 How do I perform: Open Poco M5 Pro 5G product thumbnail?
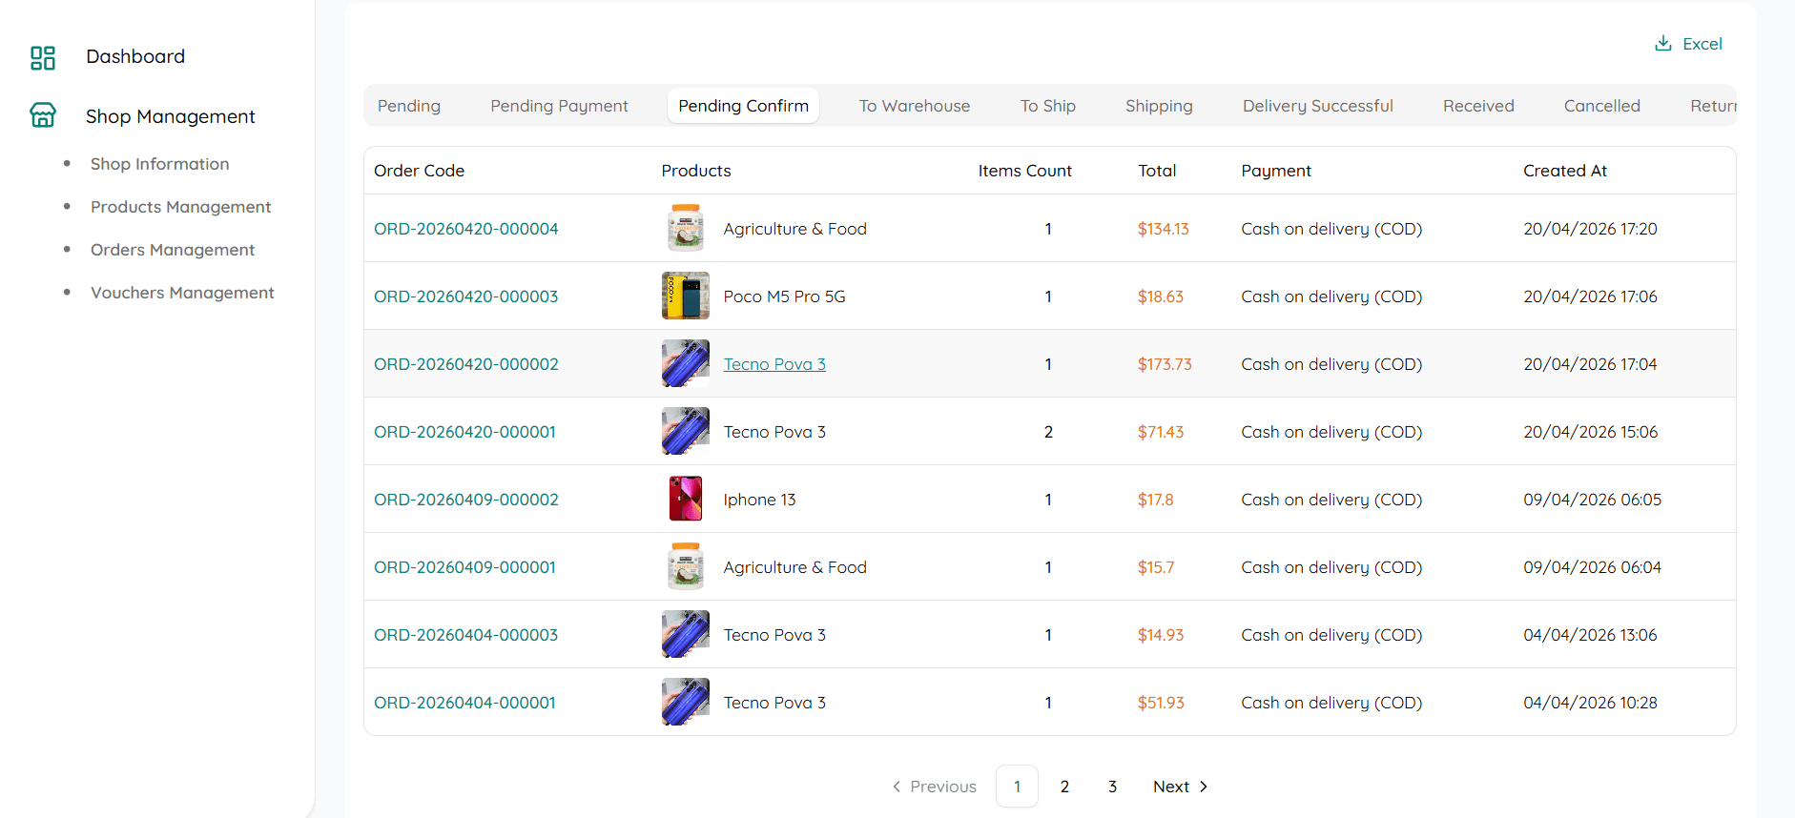pyautogui.click(x=685, y=297)
